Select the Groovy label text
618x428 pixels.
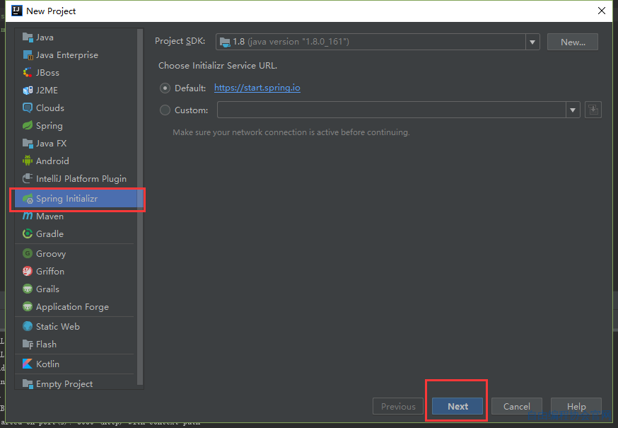coord(51,254)
